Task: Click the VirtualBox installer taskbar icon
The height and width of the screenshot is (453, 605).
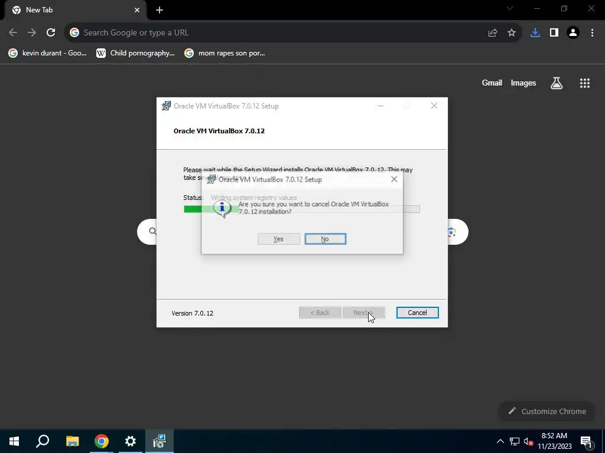Action: (160, 441)
